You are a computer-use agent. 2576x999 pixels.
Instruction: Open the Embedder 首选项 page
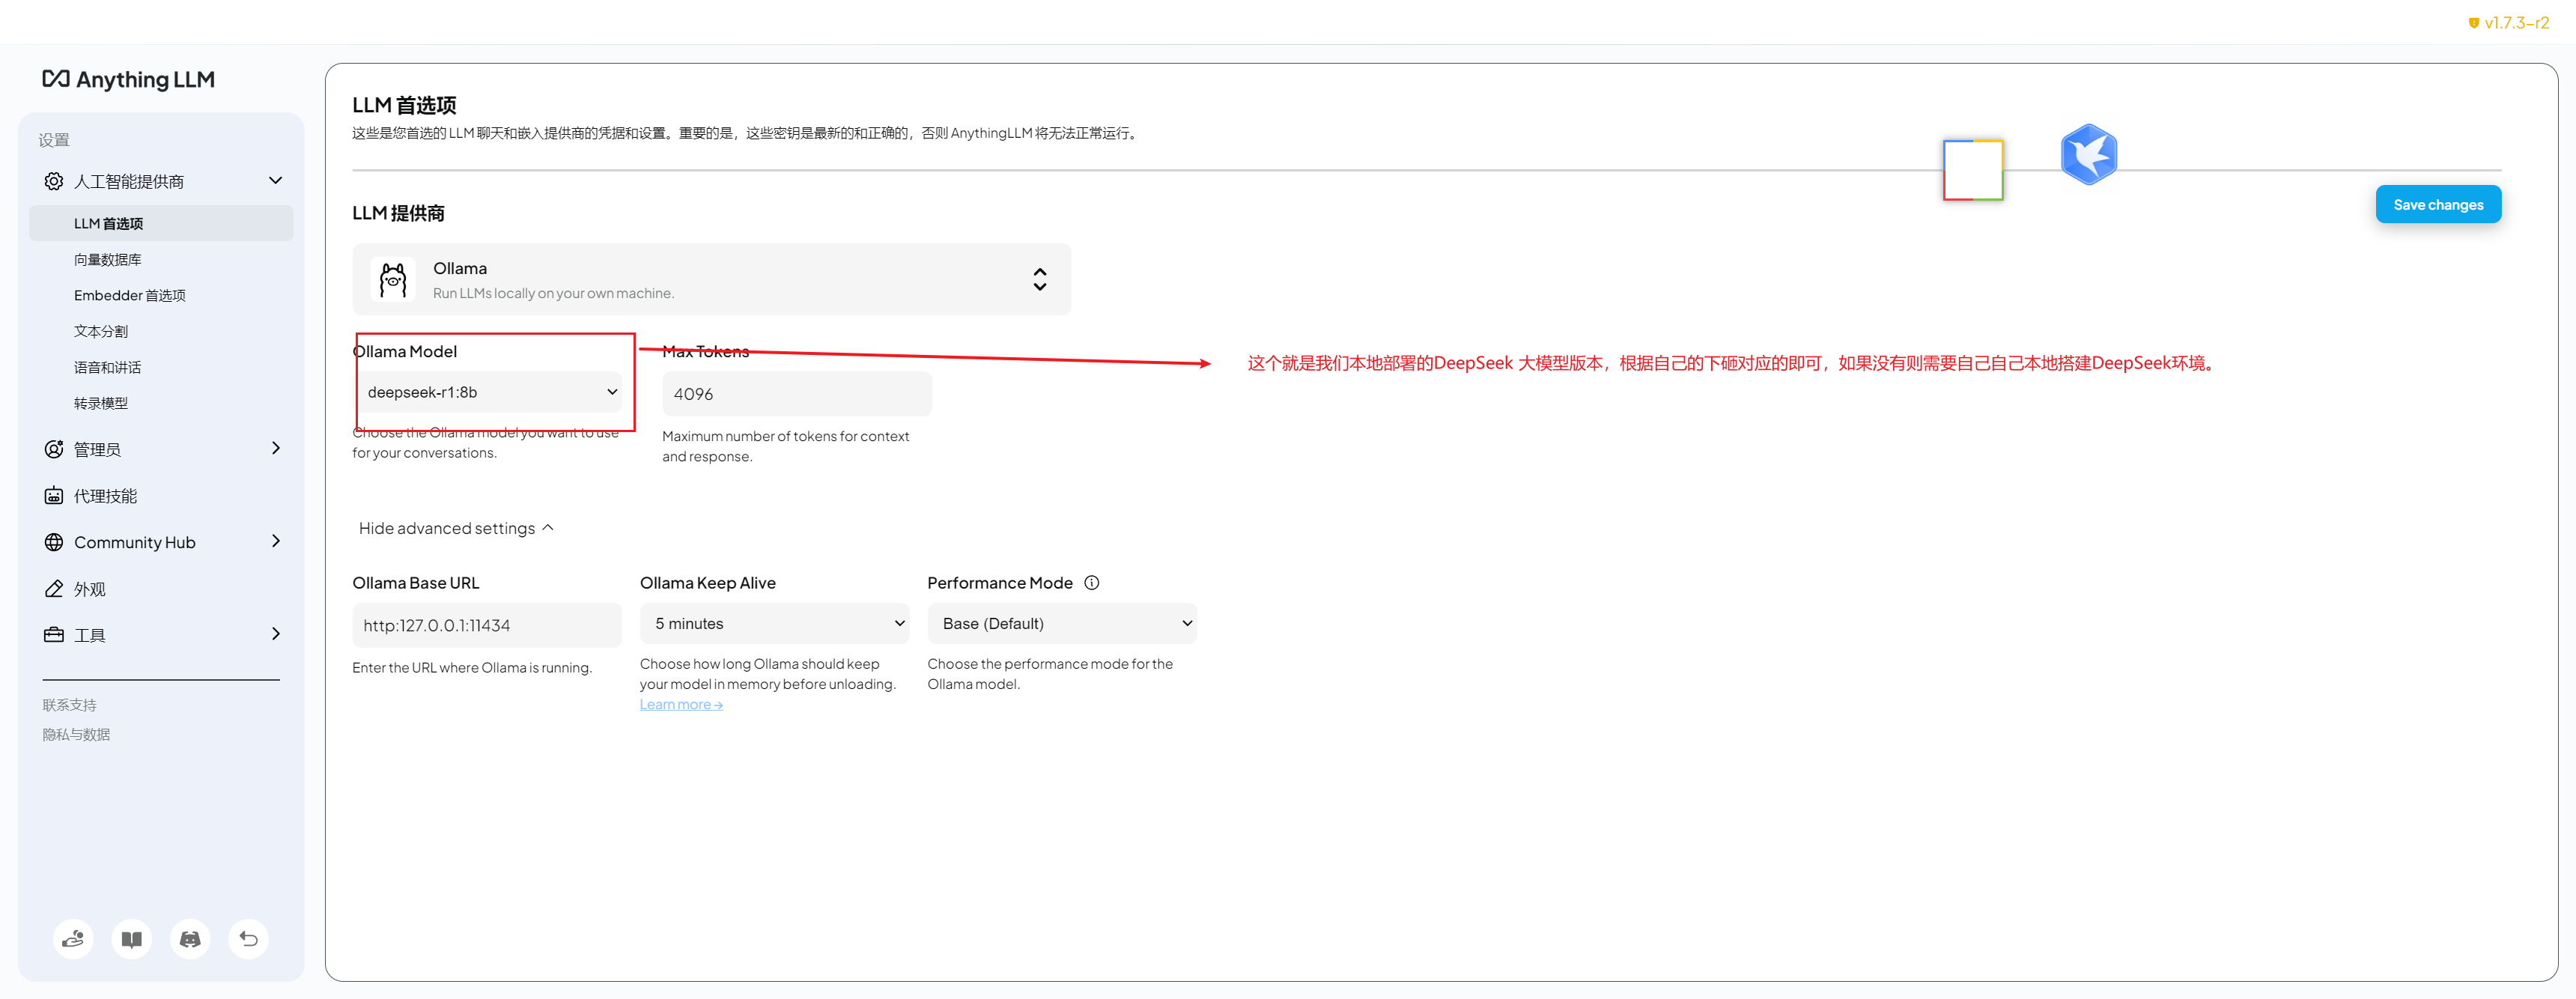(x=129, y=296)
